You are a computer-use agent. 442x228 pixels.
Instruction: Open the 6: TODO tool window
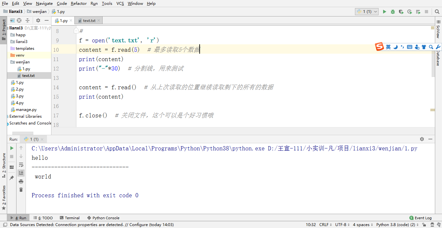click(43, 218)
